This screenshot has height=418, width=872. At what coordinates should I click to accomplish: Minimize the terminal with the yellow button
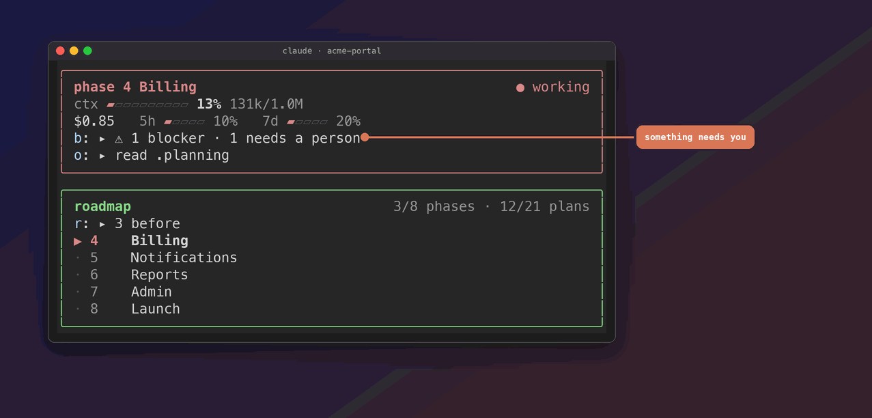(74, 51)
